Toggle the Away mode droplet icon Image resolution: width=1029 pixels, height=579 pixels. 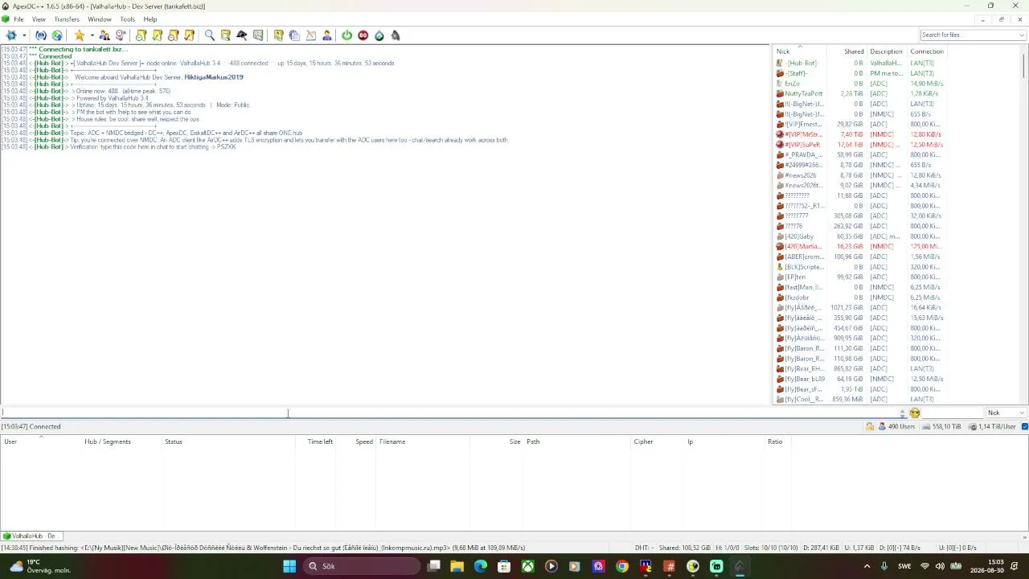(x=379, y=35)
